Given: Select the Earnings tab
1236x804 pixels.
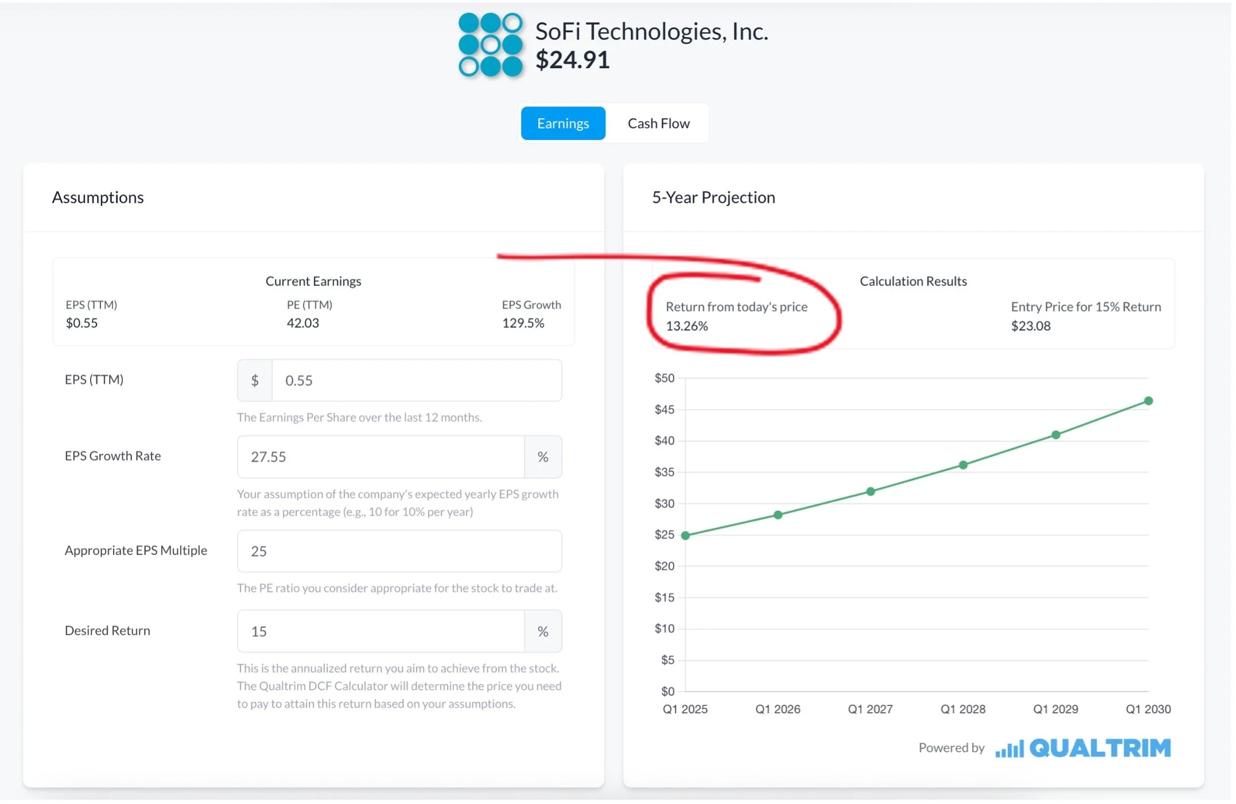Looking at the screenshot, I should (x=563, y=123).
